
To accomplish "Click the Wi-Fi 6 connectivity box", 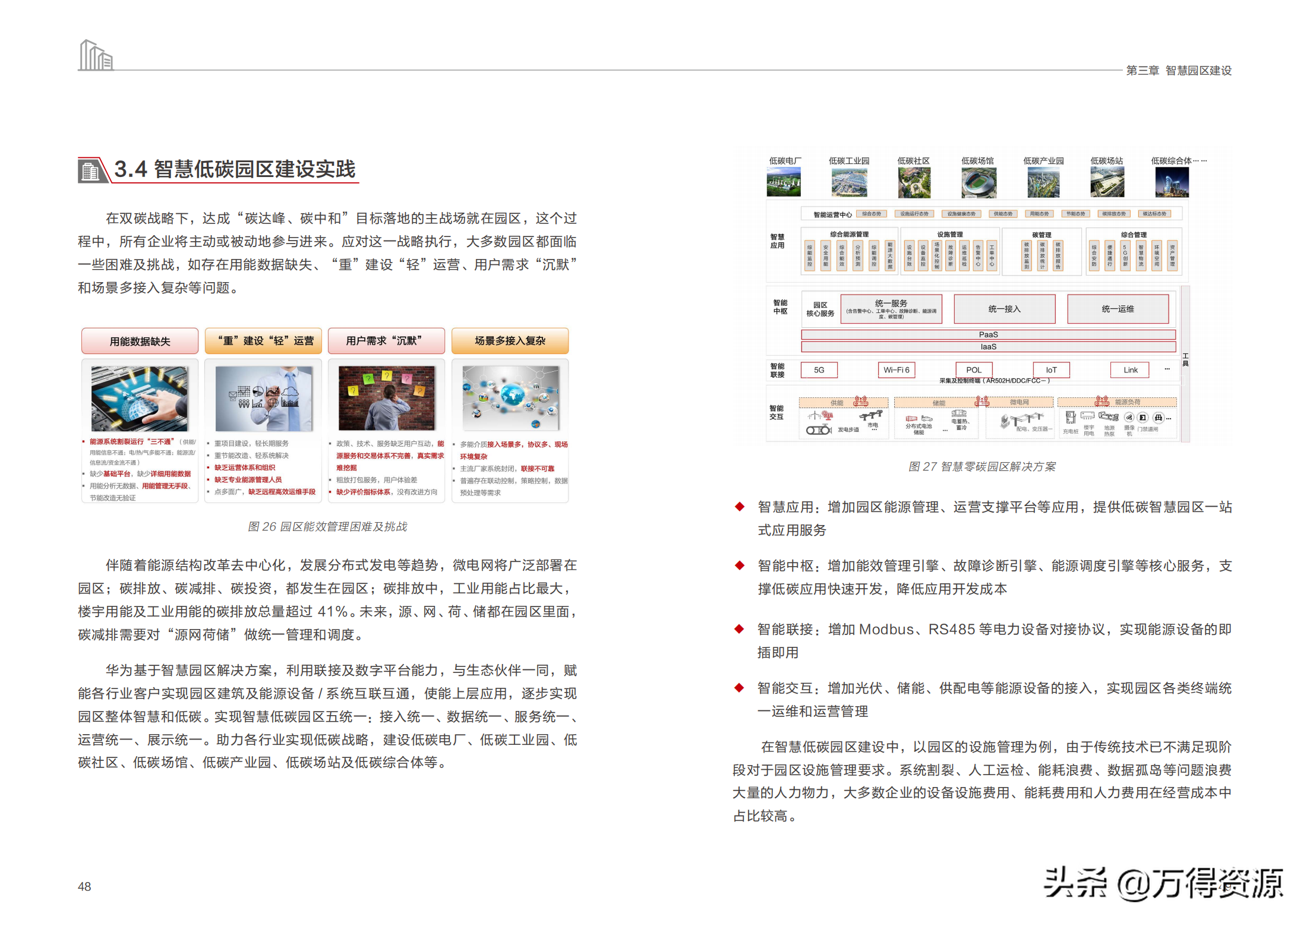I will [x=896, y=369].
